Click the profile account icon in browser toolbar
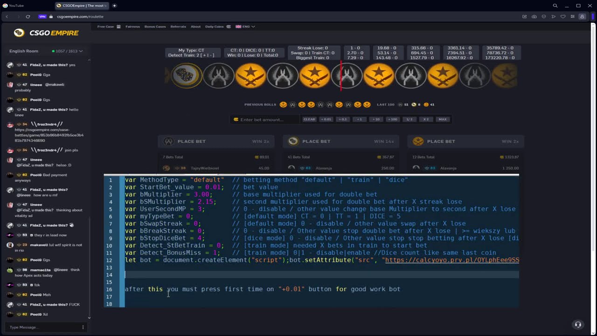Viewport: 597px width, 336px height. [582, 16]
